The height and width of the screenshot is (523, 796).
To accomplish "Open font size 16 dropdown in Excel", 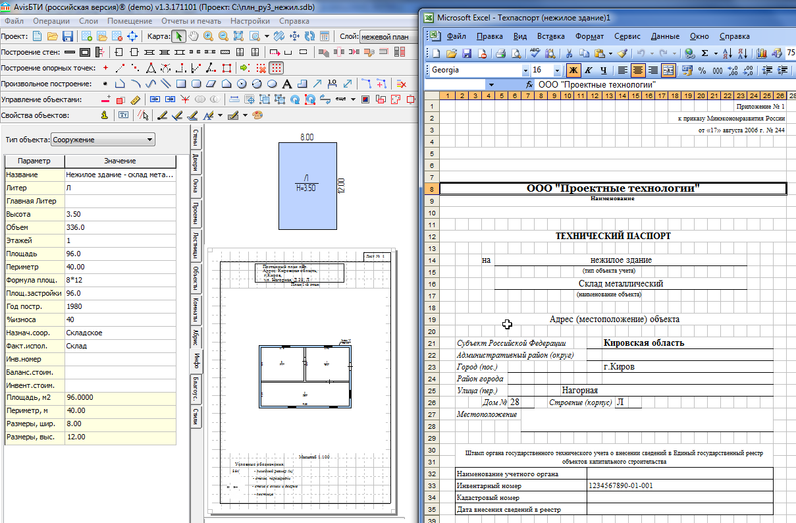I will (557, 70).
